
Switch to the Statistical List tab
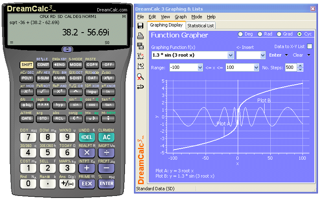coord(200,26)
